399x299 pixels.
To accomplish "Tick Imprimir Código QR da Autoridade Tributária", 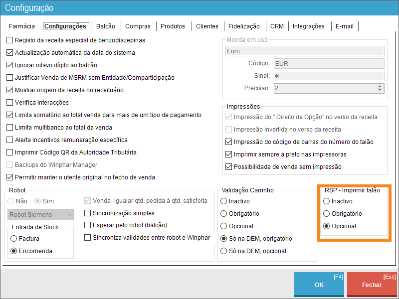I will (10, 152).
